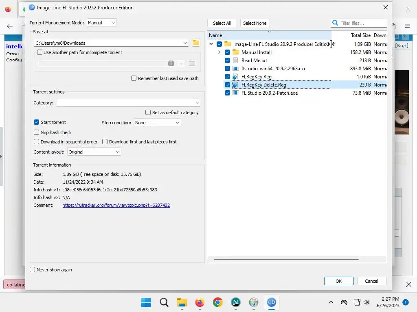Open the Windows Start menu
The width and height of the screenshot is (417, 312).
coord(146,302)
